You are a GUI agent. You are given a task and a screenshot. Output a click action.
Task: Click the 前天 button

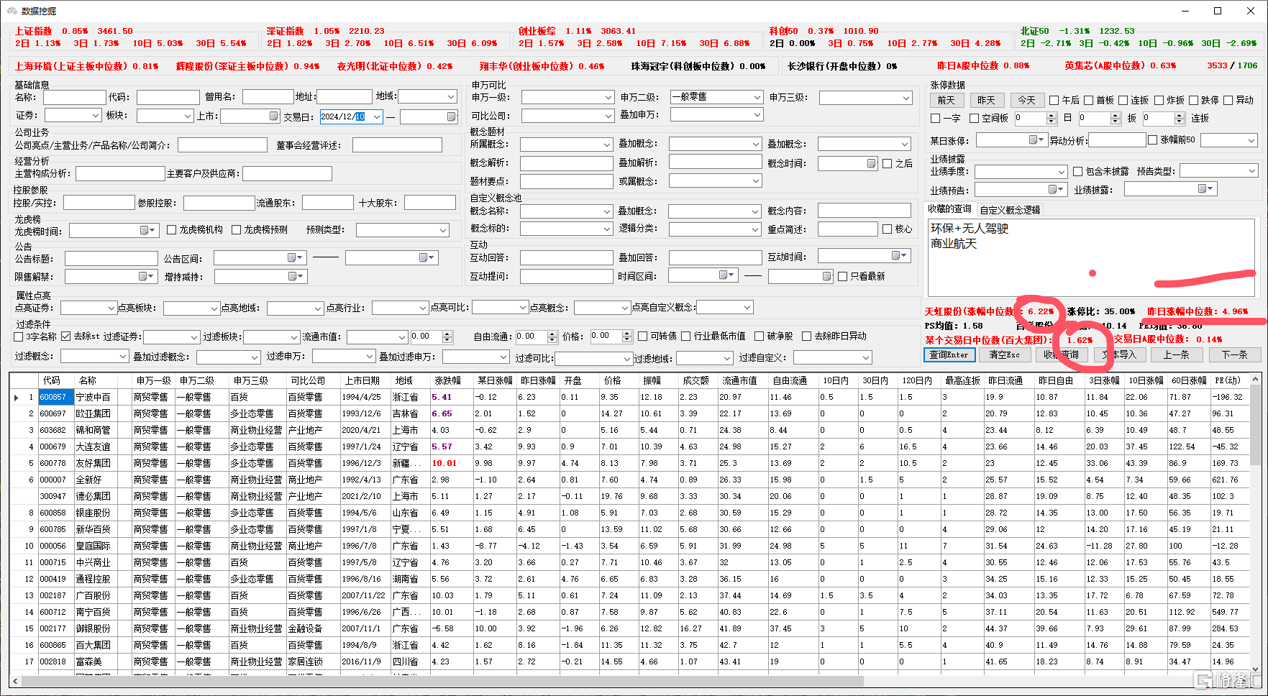click(x=947, y=100)
